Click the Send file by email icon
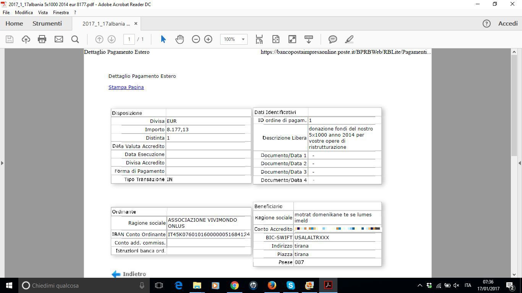 [58, 39]
